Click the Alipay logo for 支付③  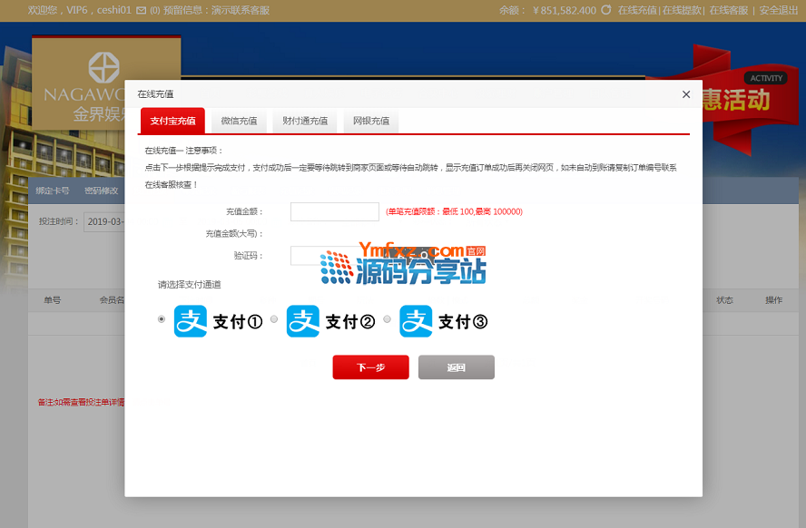[x=416, y=321]
